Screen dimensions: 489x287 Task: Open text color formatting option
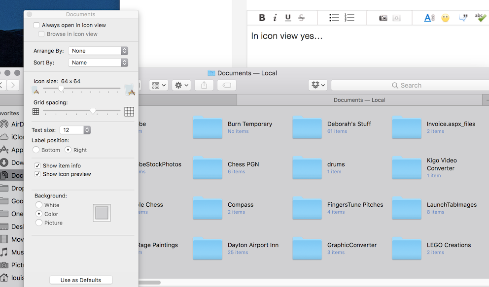(429, 18)
